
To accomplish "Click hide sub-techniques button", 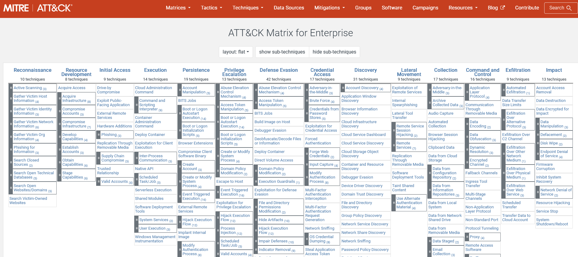I will (x=334, y=52).
